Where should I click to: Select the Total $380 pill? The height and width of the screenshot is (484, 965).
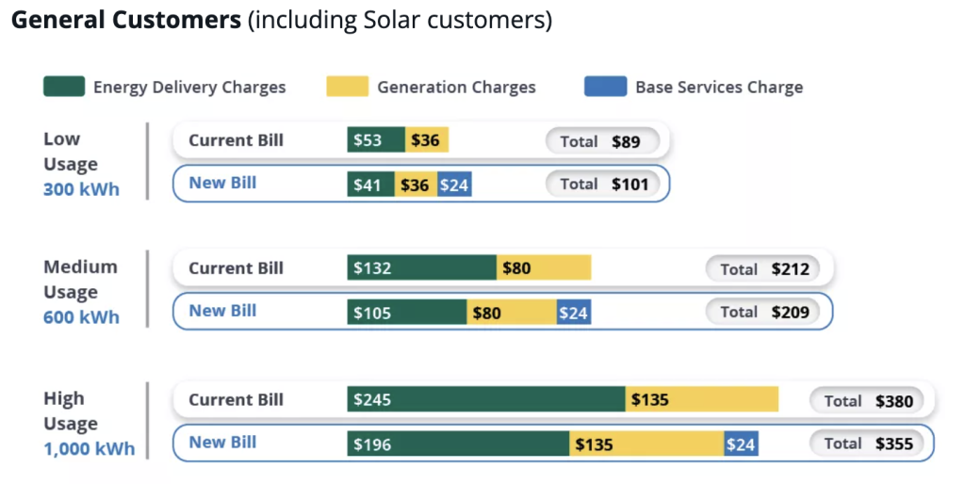tap(867, 401)
